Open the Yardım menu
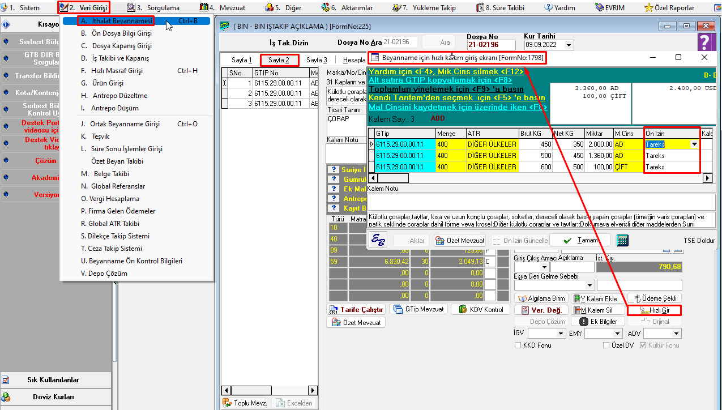Viewport: 722px width, 410px height. [x=560, y=8]
